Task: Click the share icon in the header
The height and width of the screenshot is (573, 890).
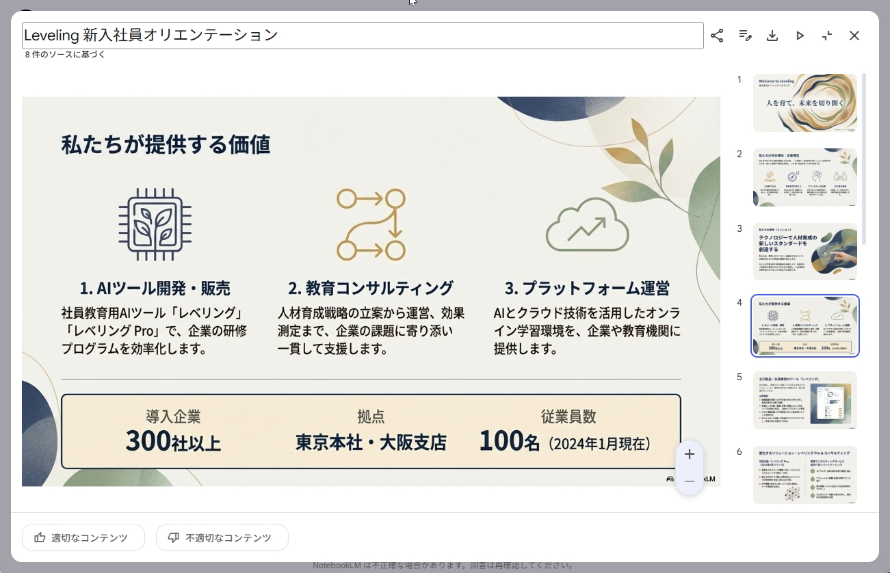Action: tap(717, 36)
